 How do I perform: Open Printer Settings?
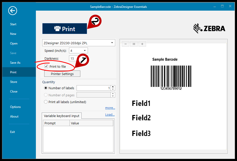(62, 74)
